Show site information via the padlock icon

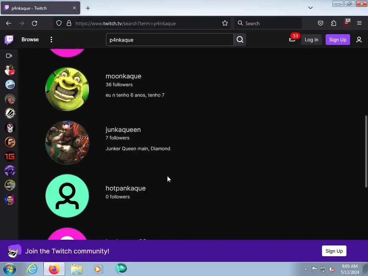click(69, 23)
